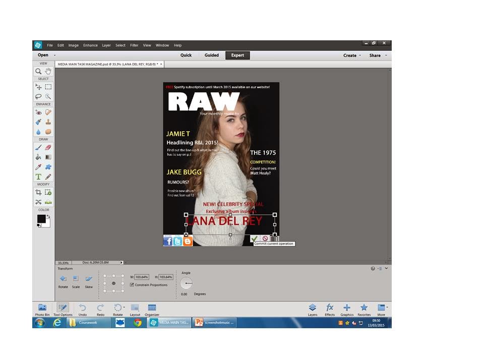Select the Type tool
The width and height of the screenshot is (484, 363).
38,177
